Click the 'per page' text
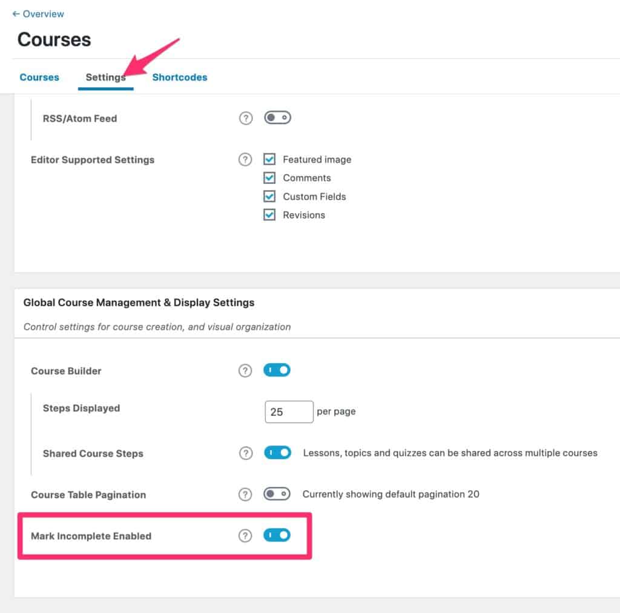 pos(336,411)
